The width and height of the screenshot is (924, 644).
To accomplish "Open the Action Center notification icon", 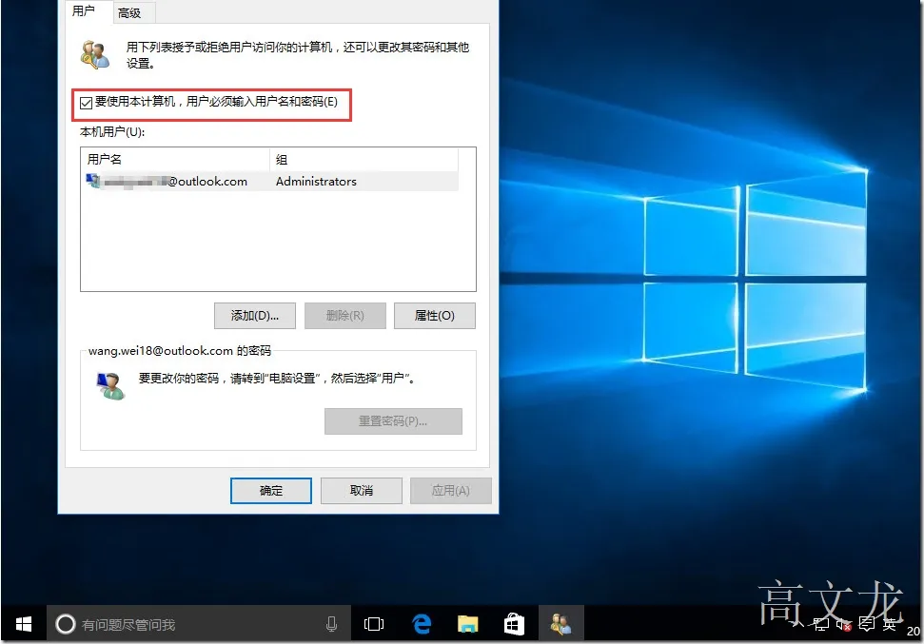I will [x=866, y=624].
